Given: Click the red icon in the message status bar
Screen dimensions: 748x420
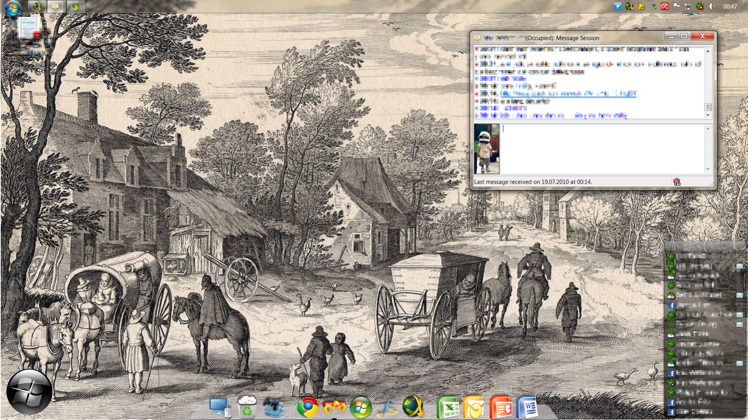Looking at the screenshot, I should coord(677,182).
